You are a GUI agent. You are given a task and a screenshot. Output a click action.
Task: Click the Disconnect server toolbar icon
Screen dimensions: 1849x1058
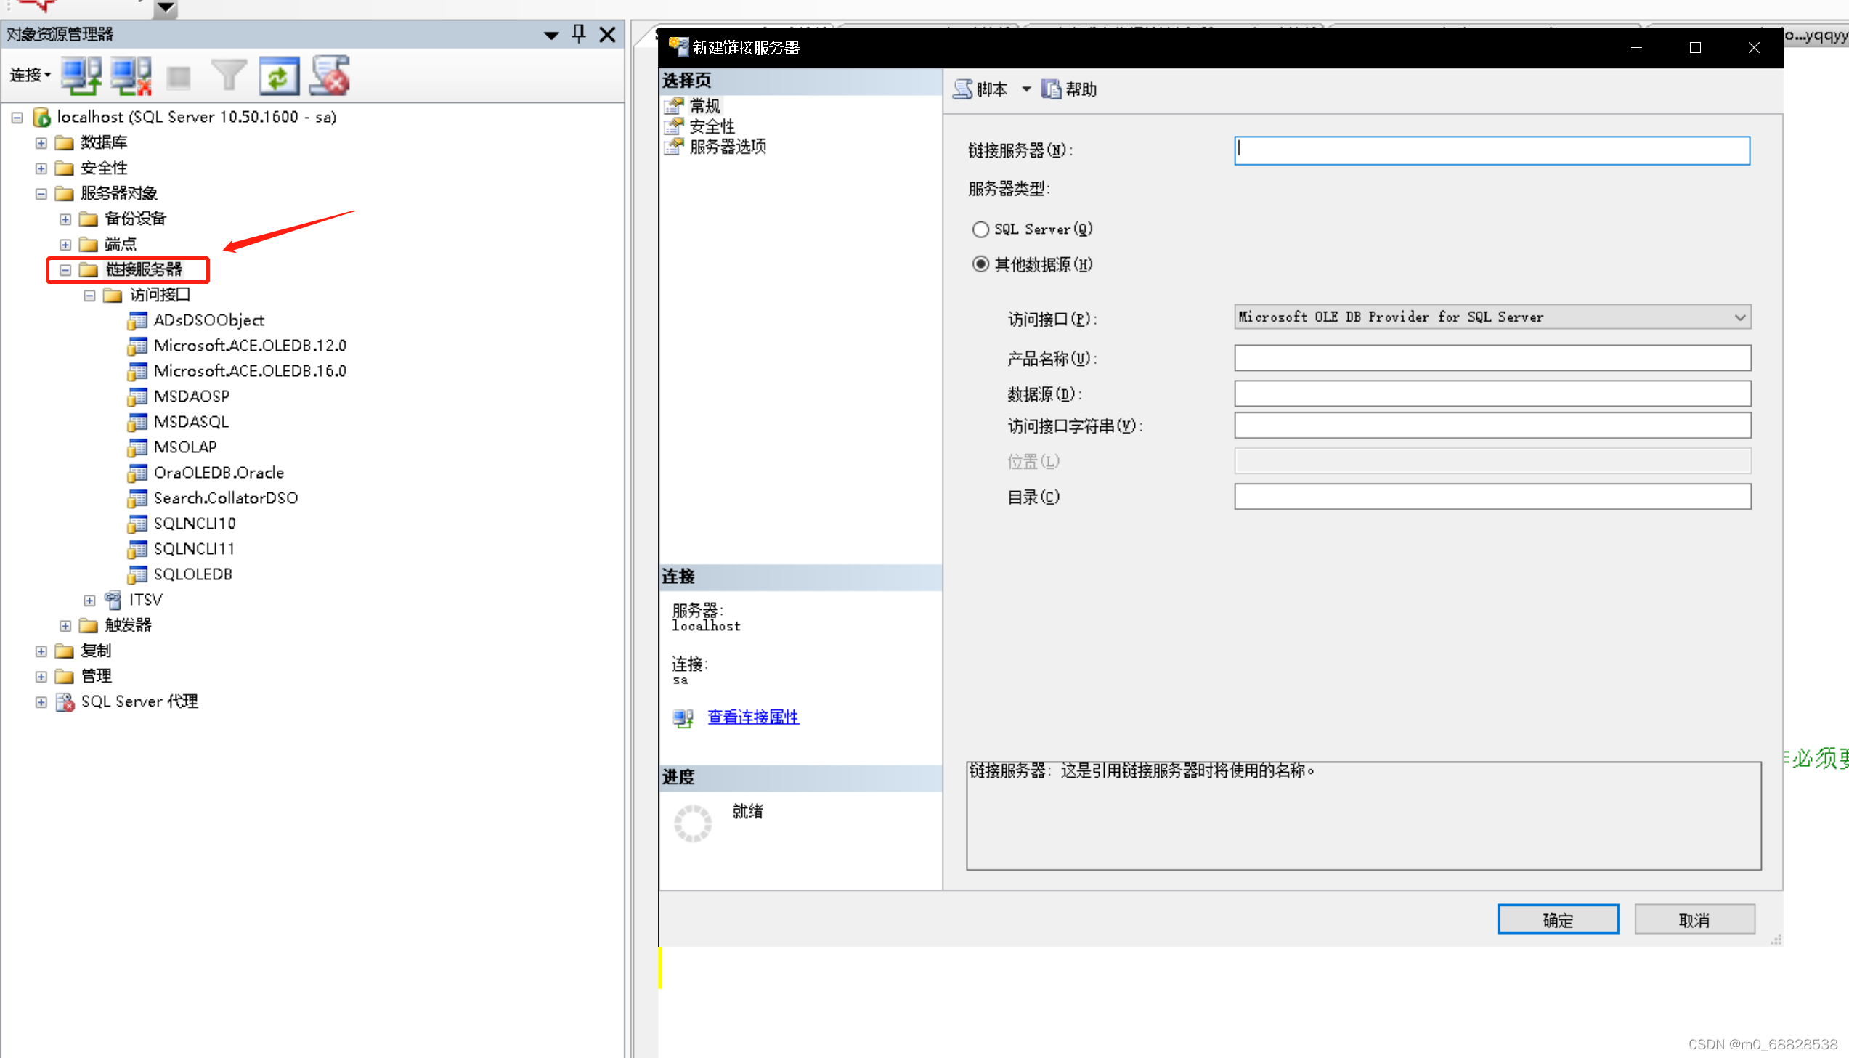[x=131, y=76]
